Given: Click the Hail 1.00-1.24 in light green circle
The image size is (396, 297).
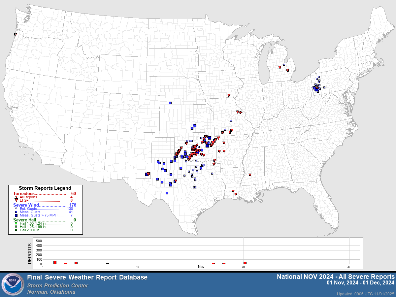Looking at the screenshot, I should click(16, 223).
